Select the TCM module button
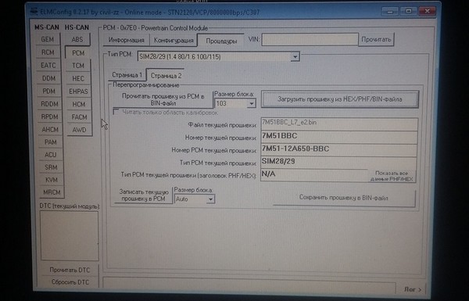The width and height of the screenshot is (469, 301). (78, 66)
